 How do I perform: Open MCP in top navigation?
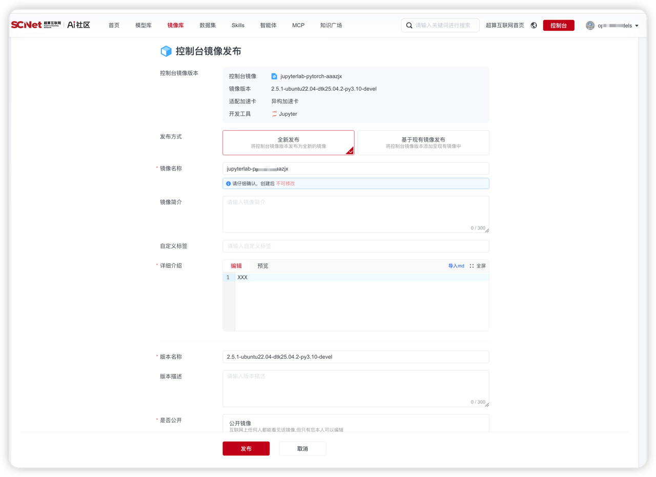pyautogui.click(x=298, y=25)
